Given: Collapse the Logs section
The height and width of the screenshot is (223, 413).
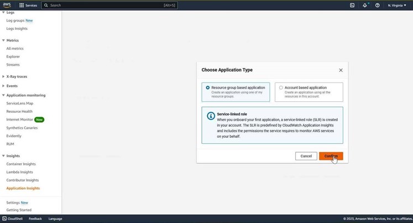Looking at the screenshot, I should coord(3,12).
